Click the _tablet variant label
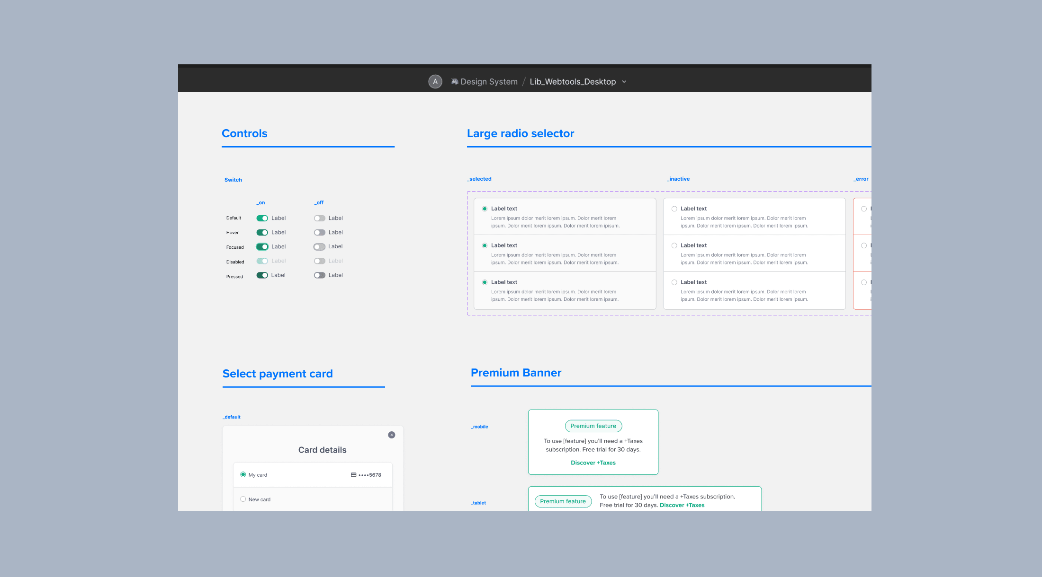Viewport: 1042px width, 577px height. [478, 503]
